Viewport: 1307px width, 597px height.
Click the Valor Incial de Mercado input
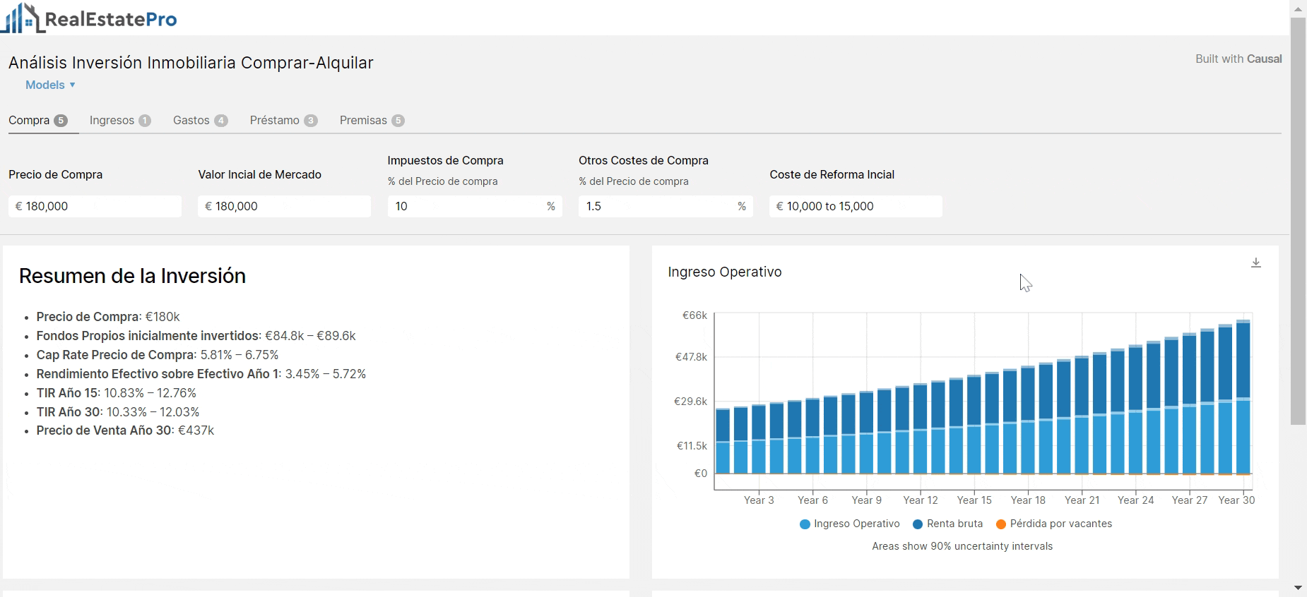coord(284,206)
